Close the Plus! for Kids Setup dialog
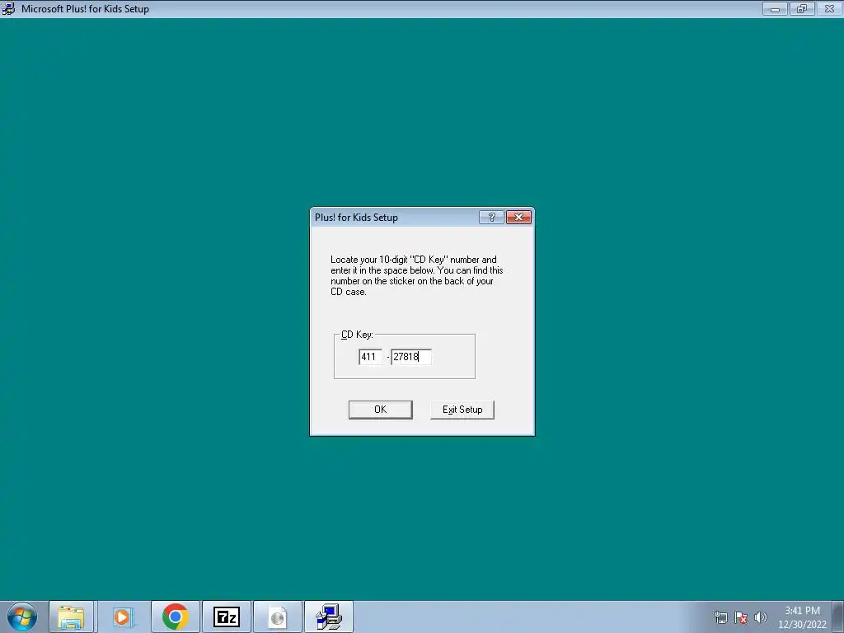The width and height of the screenshot is (844, 633). click(x=519, y=217)
